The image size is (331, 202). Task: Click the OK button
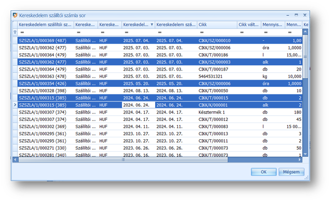click(264, 172)
